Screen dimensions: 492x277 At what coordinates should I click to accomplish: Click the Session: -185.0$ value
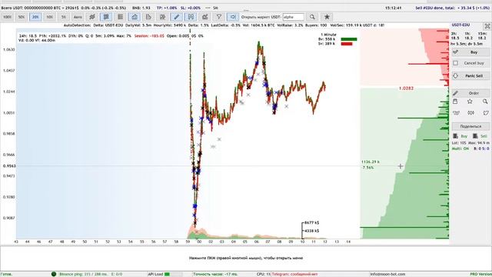click(x=149, y=36)
